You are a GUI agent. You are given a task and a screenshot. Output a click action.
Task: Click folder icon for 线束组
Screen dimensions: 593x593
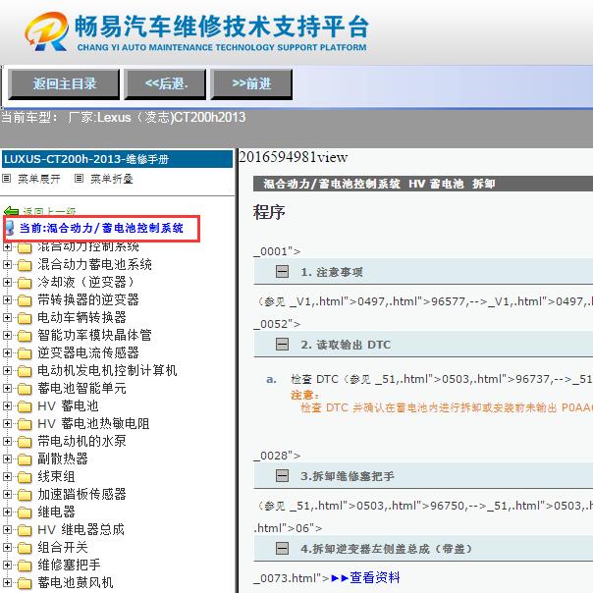[x=25, y=477]
